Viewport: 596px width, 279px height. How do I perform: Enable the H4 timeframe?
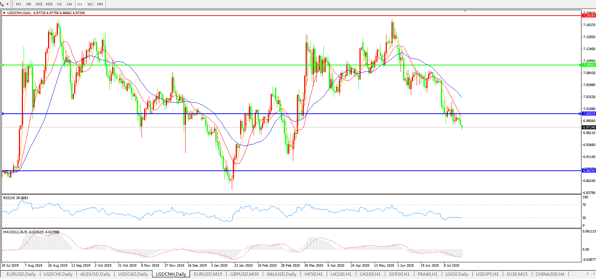[69, 4]
